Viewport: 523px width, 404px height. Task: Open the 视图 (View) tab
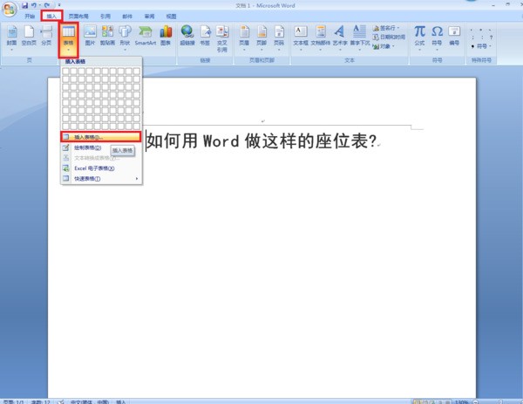coord(172,16)
